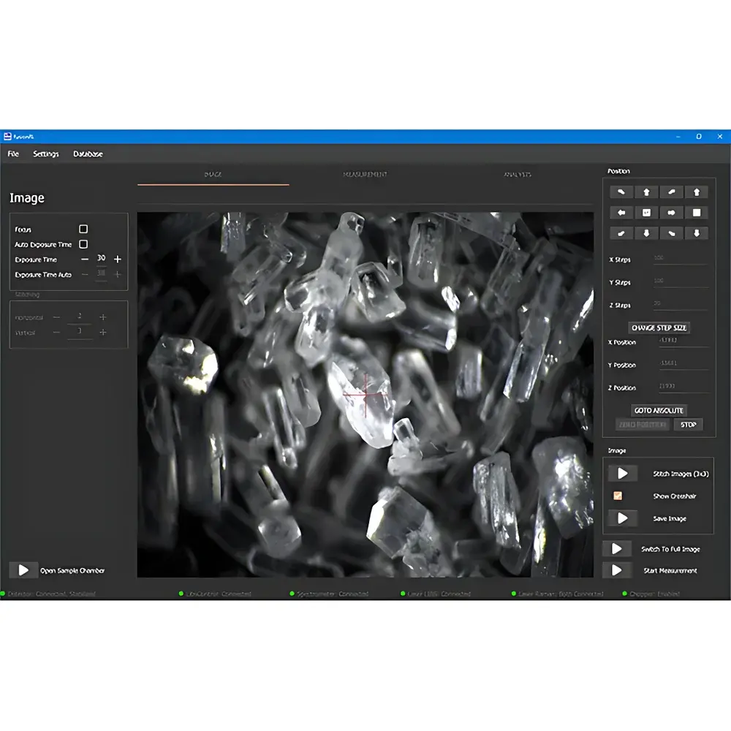Click the white square icon in the position grid

(697, 213)
